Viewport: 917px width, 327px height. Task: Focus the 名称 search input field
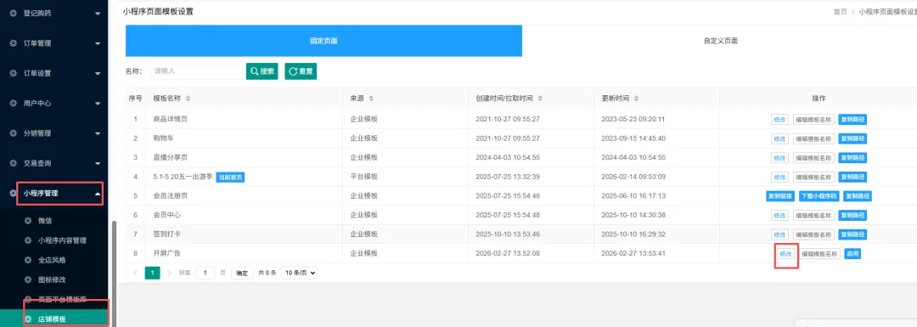(198, 71)
